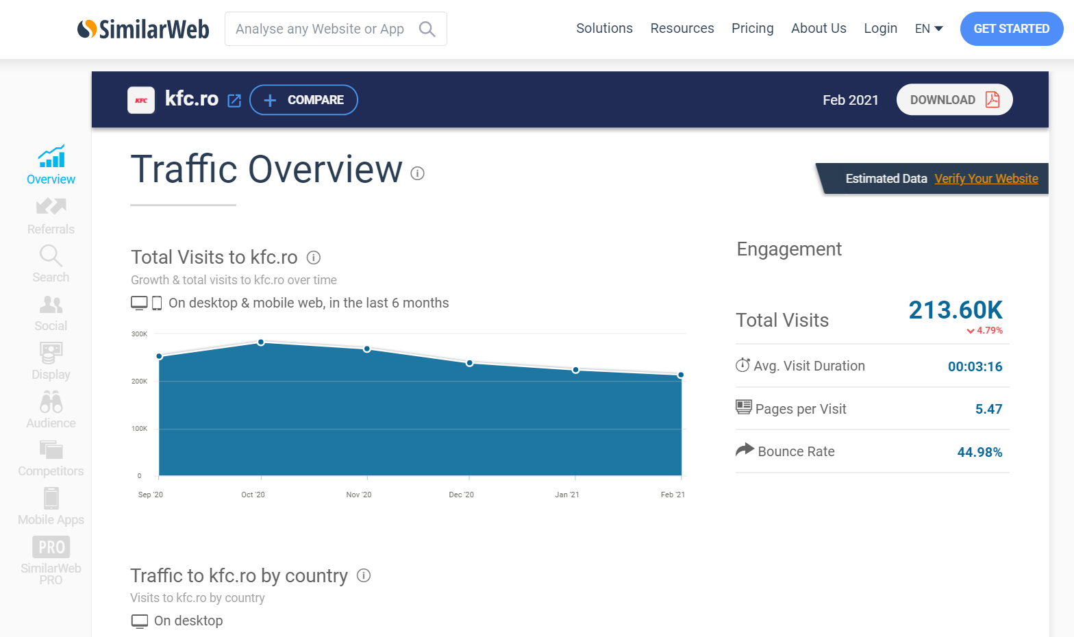This screenshot has height=637, width=1074.
Task: Open the Pricing page
Action: (x=752, y=28)
